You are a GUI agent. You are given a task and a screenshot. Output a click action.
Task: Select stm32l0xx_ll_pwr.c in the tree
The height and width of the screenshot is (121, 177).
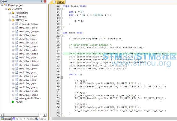(x=28, y=69)
